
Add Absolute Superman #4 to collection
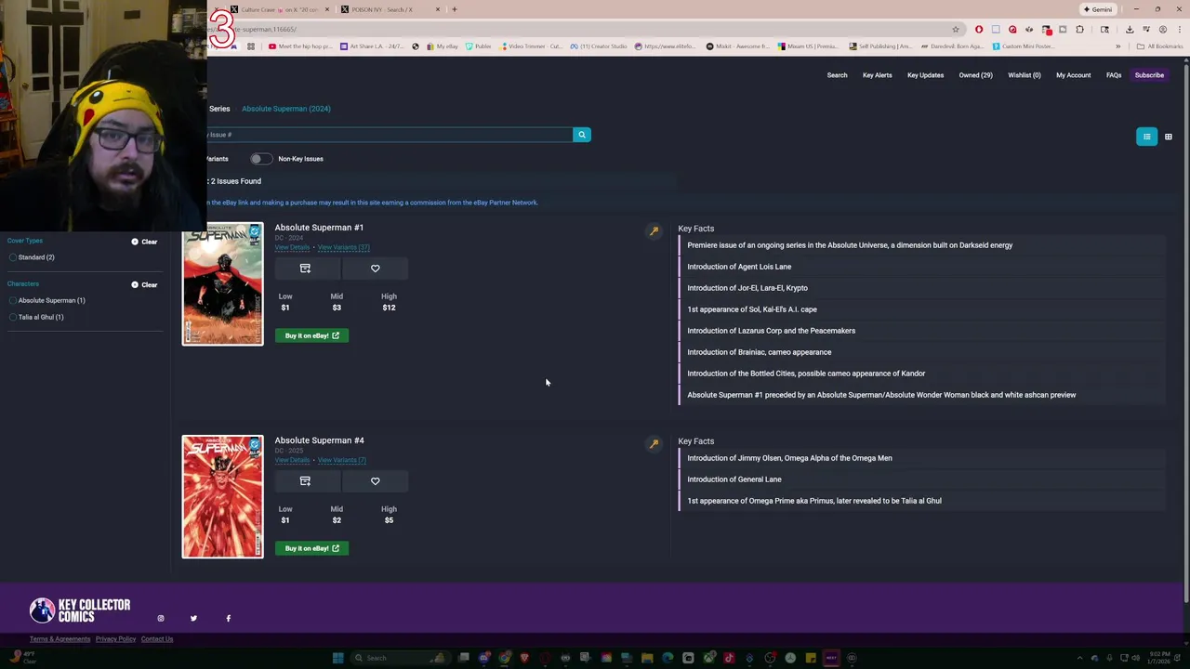305,481
